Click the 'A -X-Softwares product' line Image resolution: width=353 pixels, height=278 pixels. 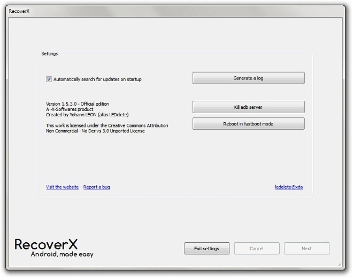70,109
